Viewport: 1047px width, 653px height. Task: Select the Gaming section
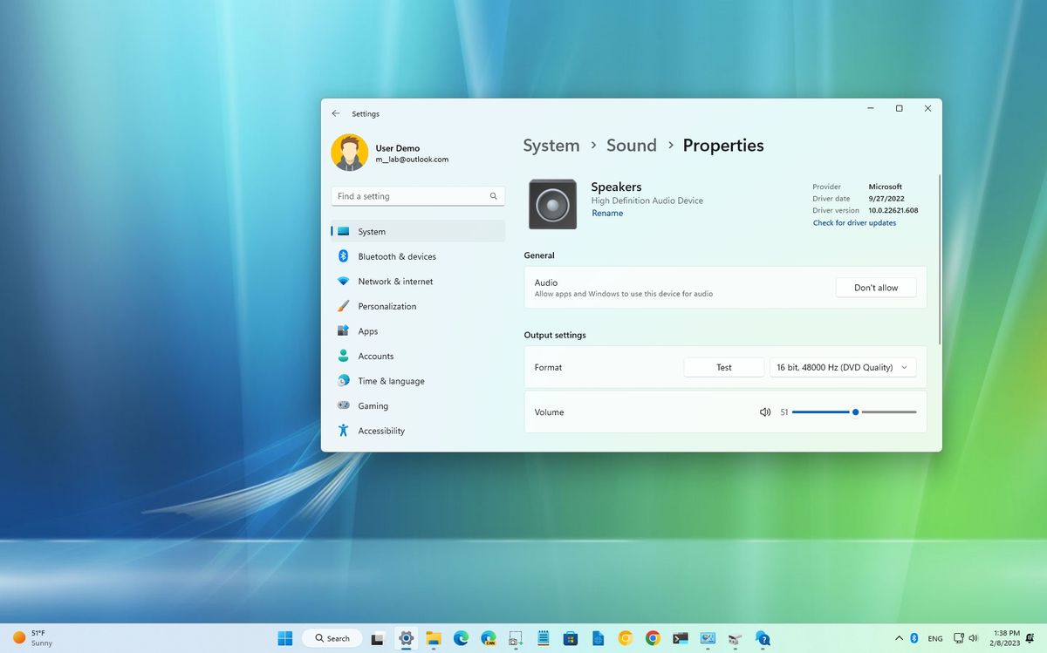click(x=373, y=405)
